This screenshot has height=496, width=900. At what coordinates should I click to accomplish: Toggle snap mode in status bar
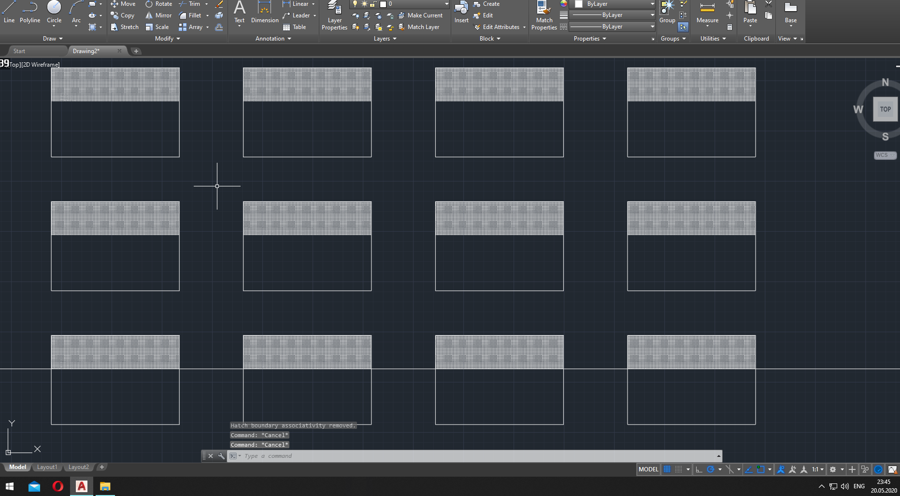point(679,469)
